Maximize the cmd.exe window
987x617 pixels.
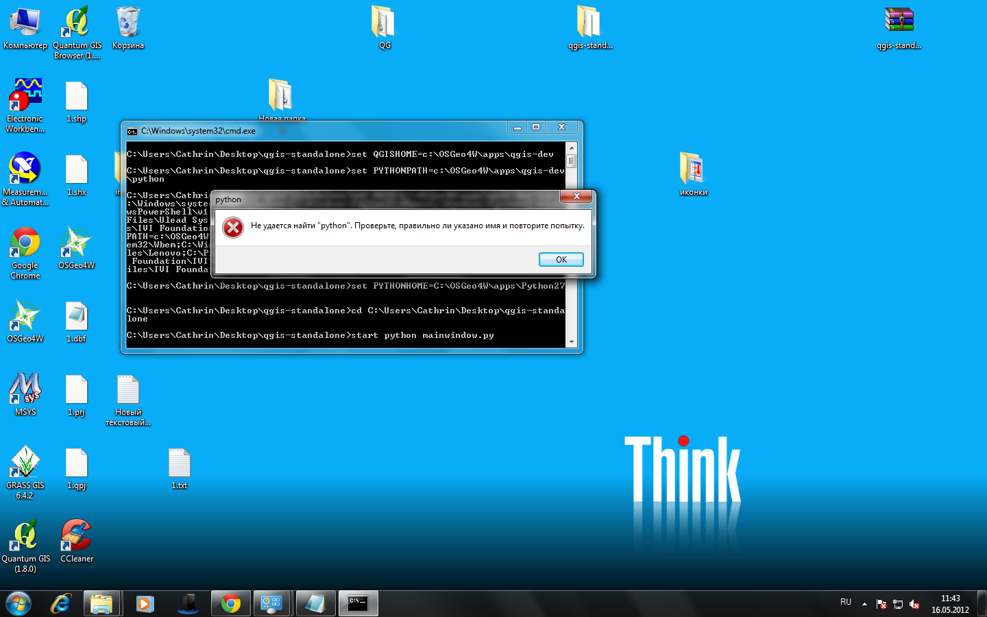click(536, 128)
